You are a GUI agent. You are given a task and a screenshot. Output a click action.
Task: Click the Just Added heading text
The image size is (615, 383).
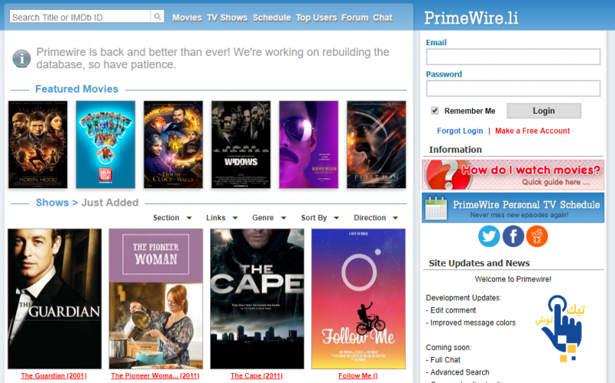[x=110, y=203]
